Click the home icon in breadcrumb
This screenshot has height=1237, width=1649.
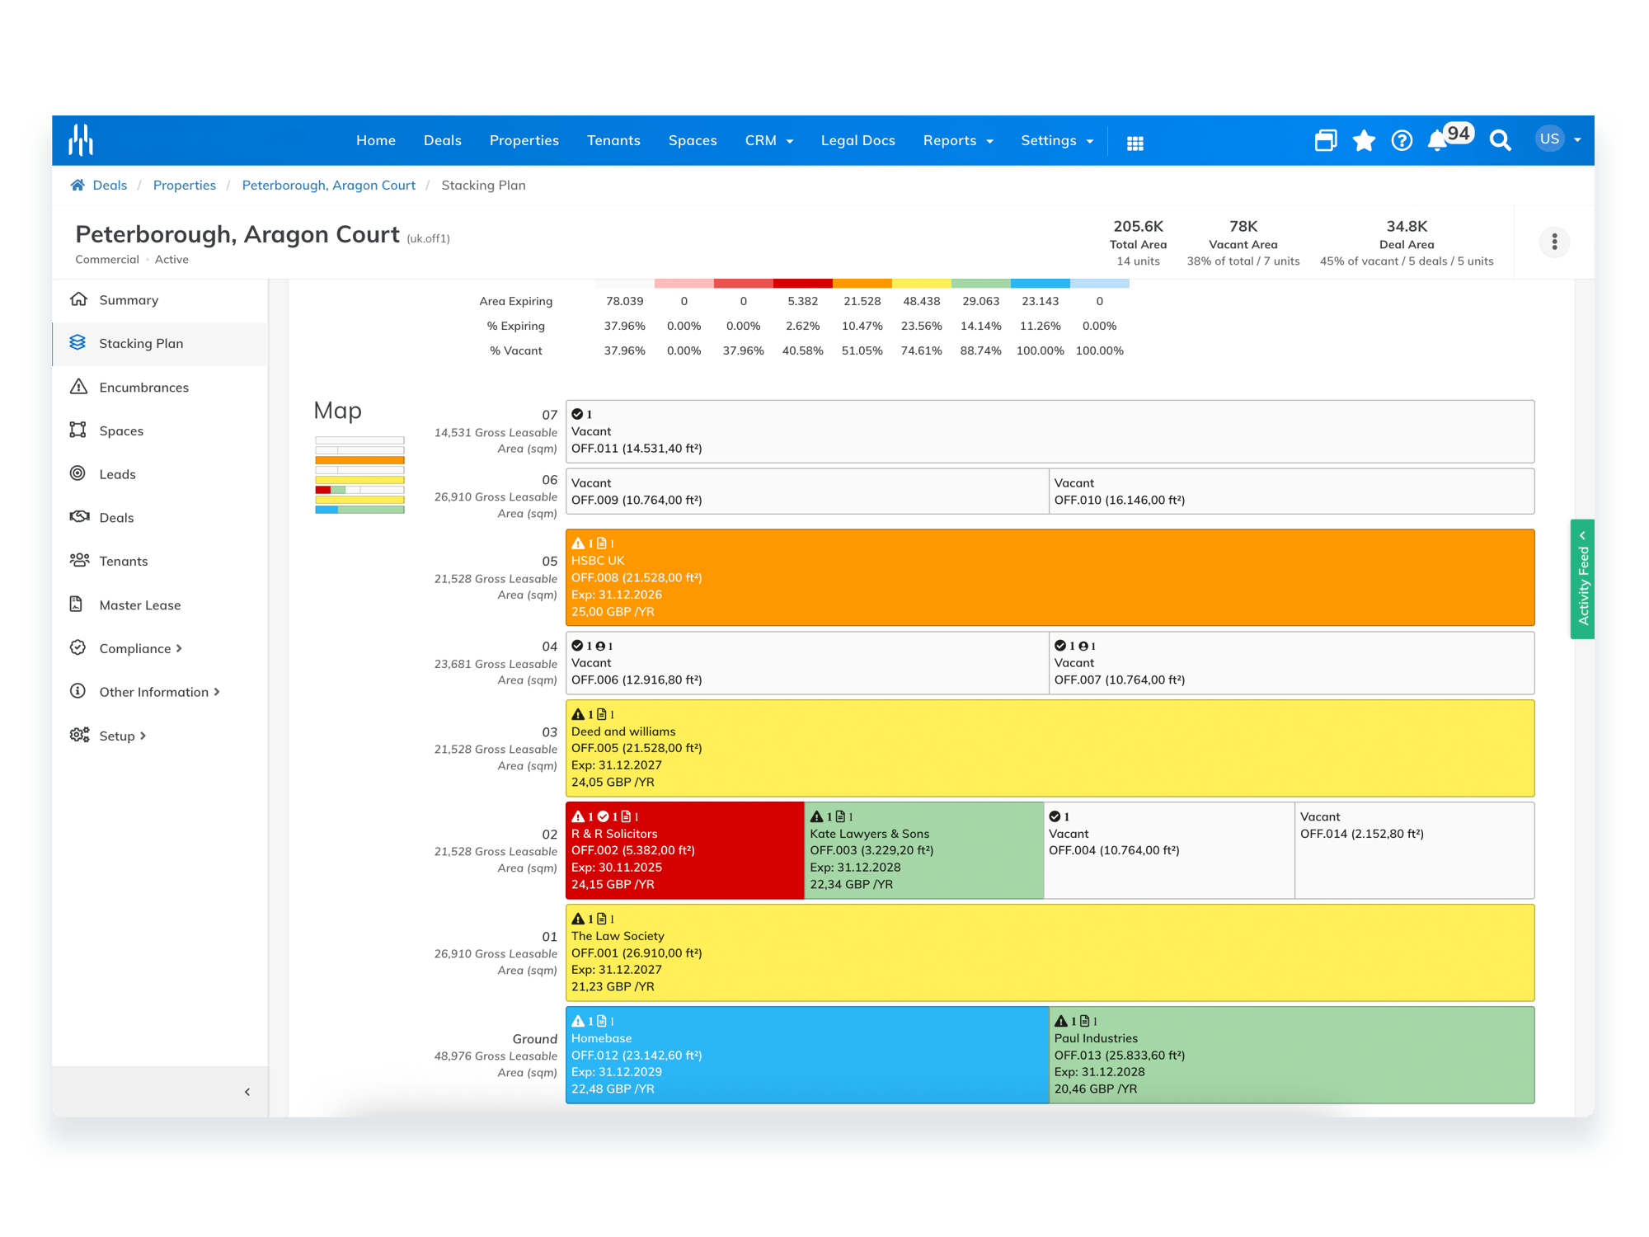click(78, 185)
